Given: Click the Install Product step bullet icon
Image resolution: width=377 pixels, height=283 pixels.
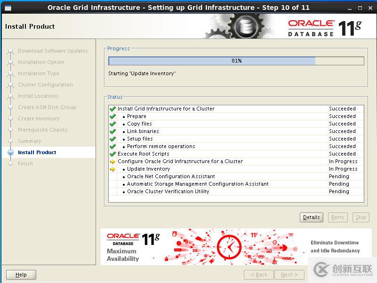Looking at the screenshot, I should click(10, 153).
